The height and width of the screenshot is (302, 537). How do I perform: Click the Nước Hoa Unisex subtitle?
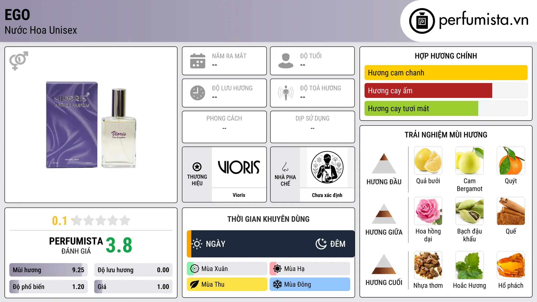[x=41, y=30]
